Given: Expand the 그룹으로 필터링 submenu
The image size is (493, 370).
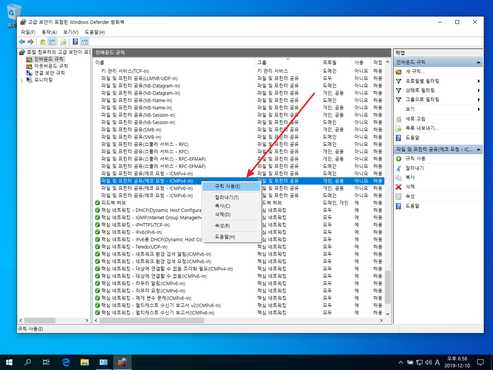Looking at the screenshot, I should [x=478, y=99].
